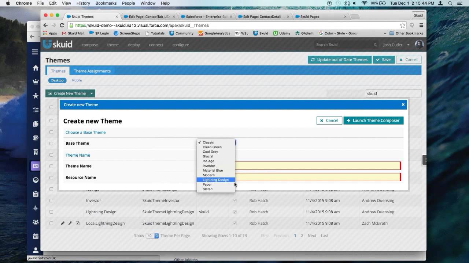Open the hamburger menu in left sidebar

[35, 52]
